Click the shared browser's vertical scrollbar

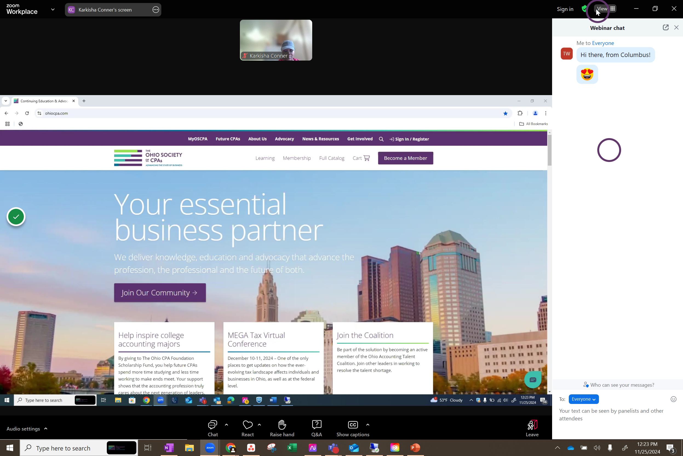tap(549, 150)
